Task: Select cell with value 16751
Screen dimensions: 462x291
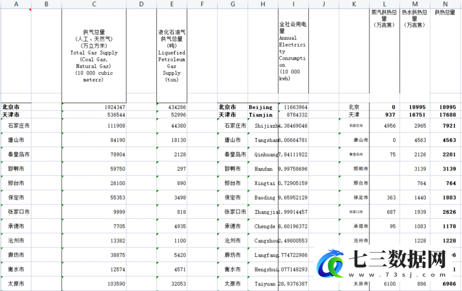Action: coord(415,114)
